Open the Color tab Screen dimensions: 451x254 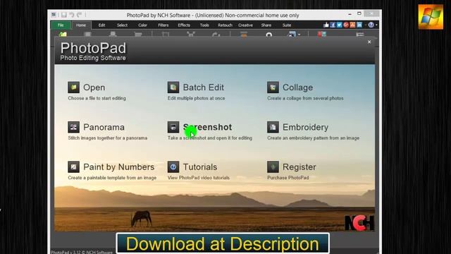click(x=142, y=25)
